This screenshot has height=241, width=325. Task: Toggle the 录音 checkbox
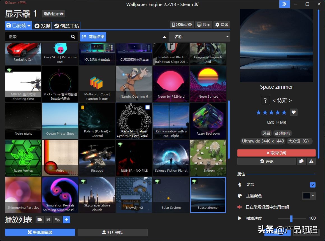coord(313,185)
